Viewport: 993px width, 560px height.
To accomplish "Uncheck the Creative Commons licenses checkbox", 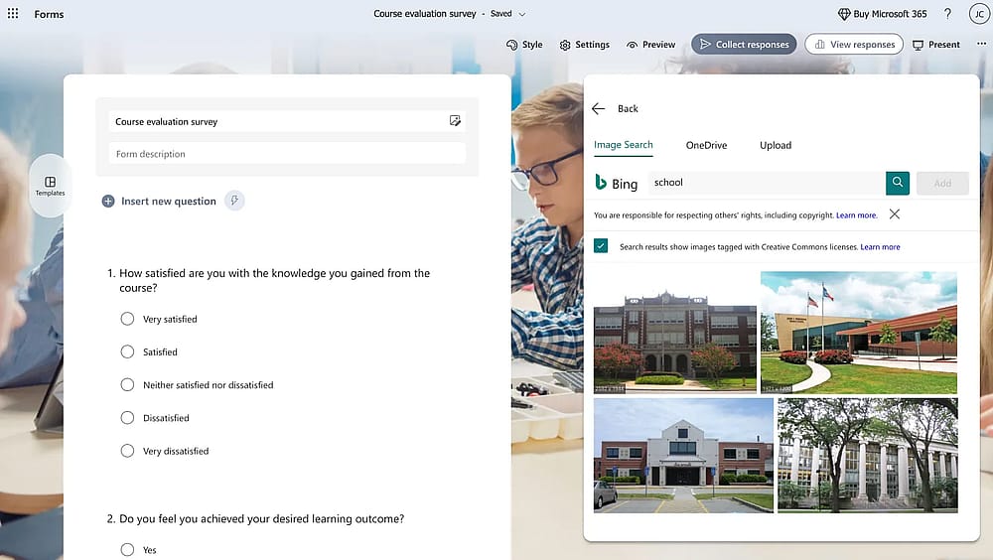I will point(601,246).
